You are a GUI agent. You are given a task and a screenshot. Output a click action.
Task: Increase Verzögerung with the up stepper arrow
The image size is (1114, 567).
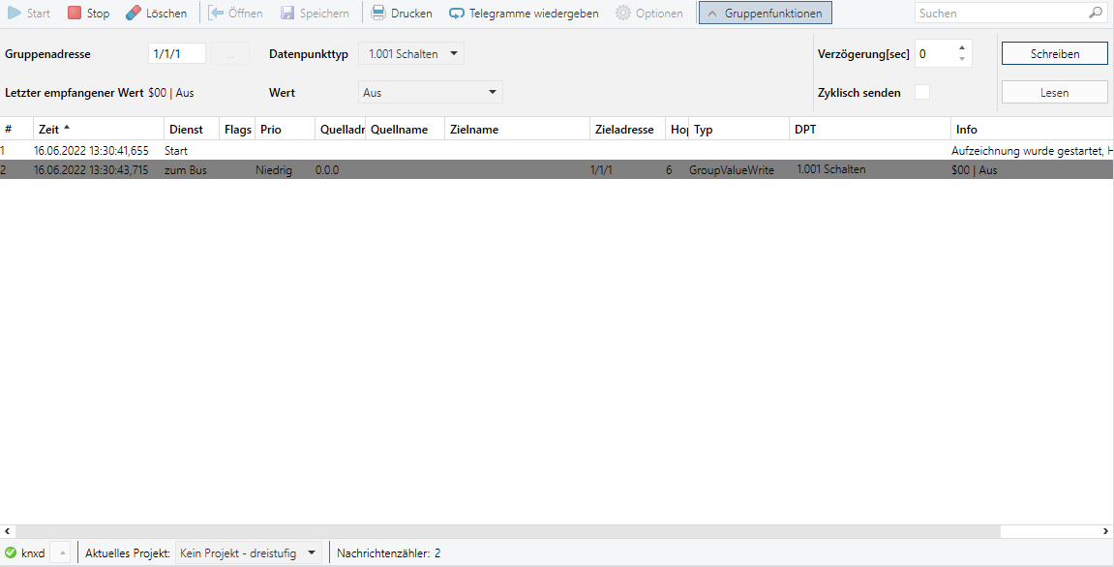(962, 47)
